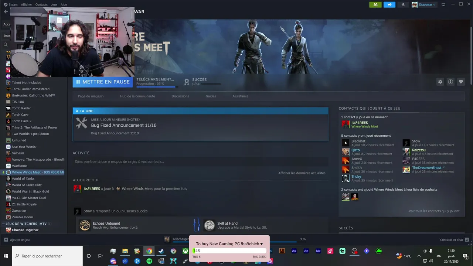
Task: Open Contacts menu
Action: click(x=41, y=4)
